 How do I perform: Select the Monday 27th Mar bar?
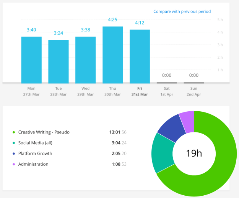pyautogui.click(x=31, y=59)
